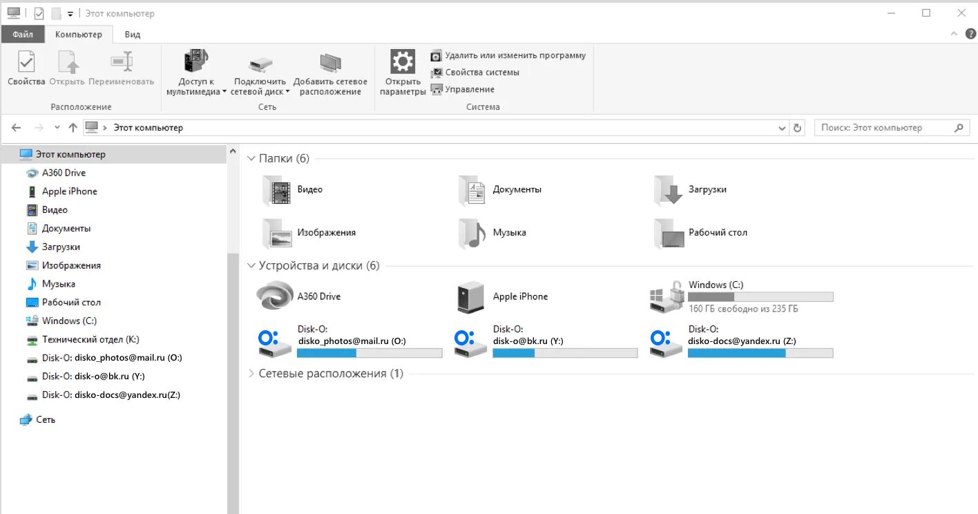The image size is (978, 514).
Task: Click disko_photos@mail.ru (O:) usage bar
Action: point(370,353)
